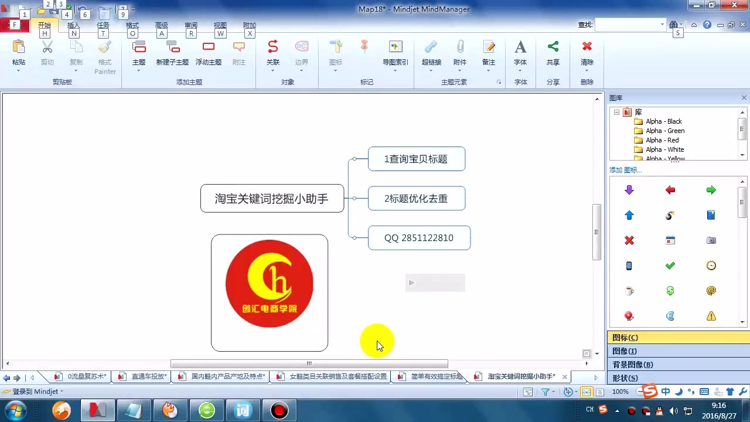Viewport: 750px width, 422px height.
Task: Pick the blue book marker icon
Action: pyautogui.click(x=711, y=215)
